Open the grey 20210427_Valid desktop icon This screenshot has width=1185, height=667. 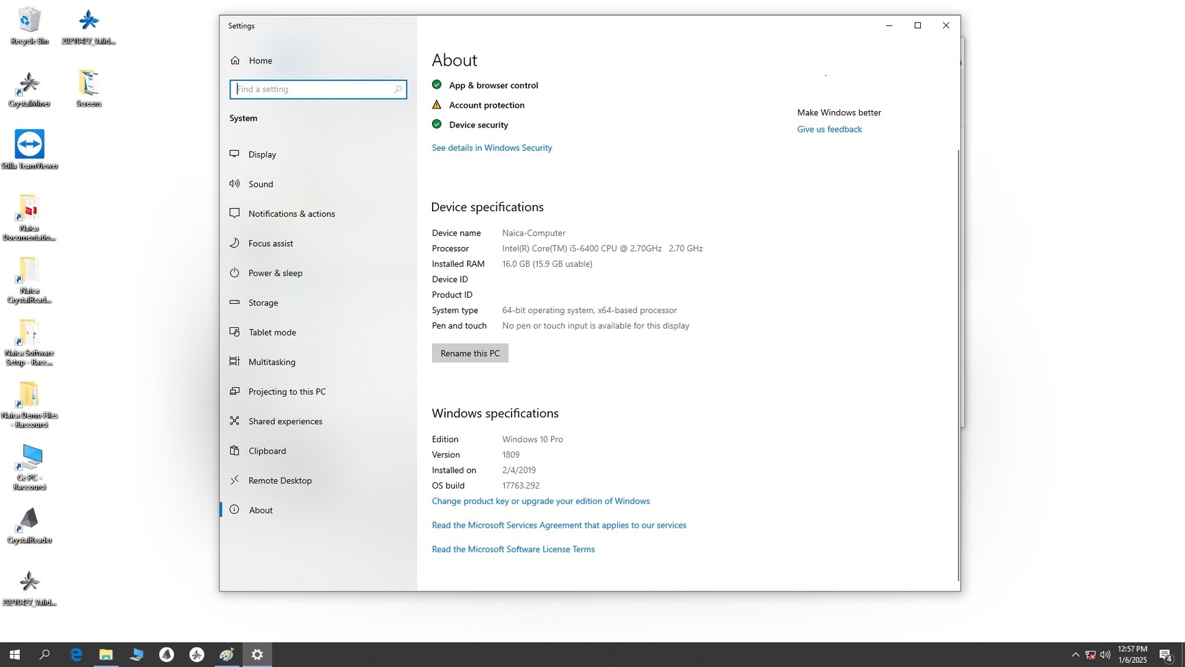click(x=29, y=588)
